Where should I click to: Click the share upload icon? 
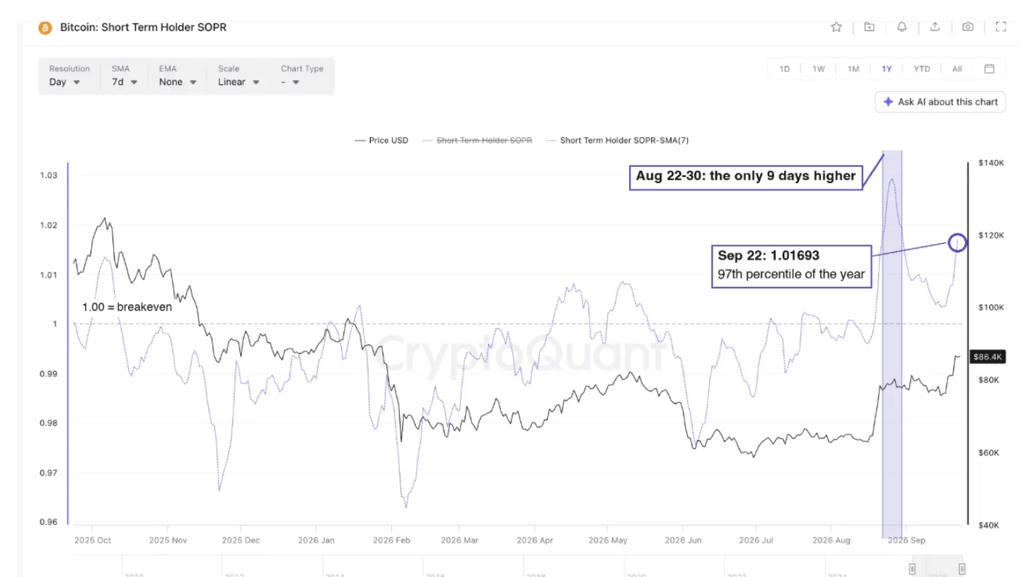pos(935,27)
